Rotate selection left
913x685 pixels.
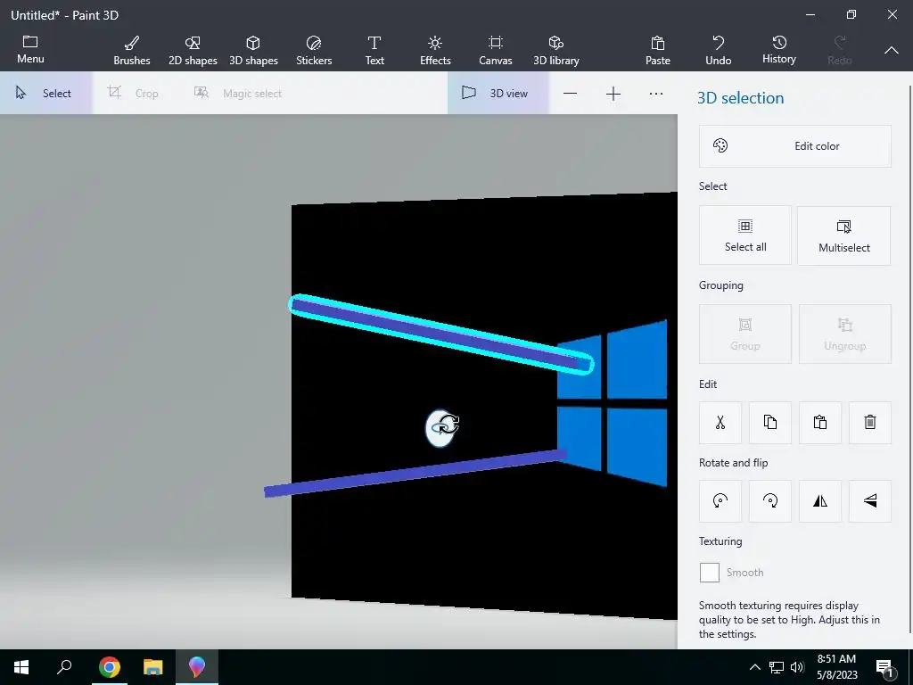[x=720, y=501]
